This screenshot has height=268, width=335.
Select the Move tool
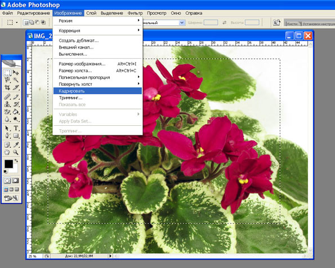coord(16,73)
